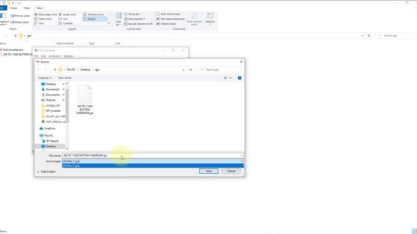Select 300 TO 11000 BUTTOM SUBGRADE.gsi thumbnail
The height and width of the screenshot is (234, 417).
[x=85, y=99]
